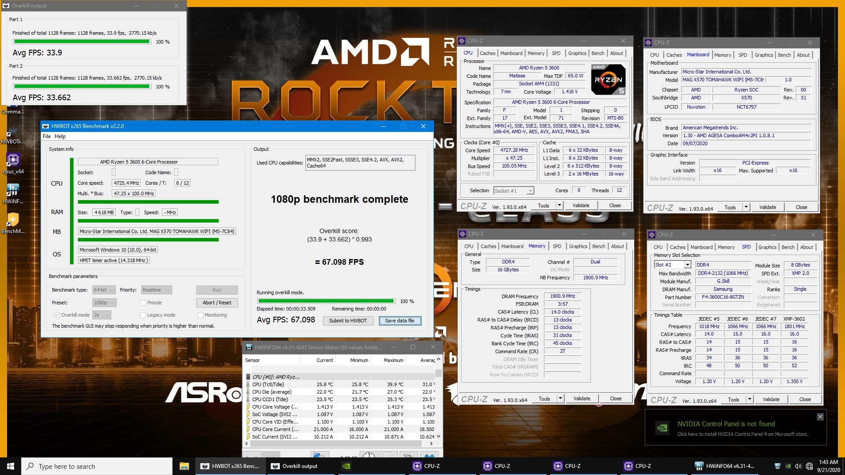845x475 pixels.
Task: Switch to About tab in CPU-Z Mainboard window
Action: (x=803, y=55)
